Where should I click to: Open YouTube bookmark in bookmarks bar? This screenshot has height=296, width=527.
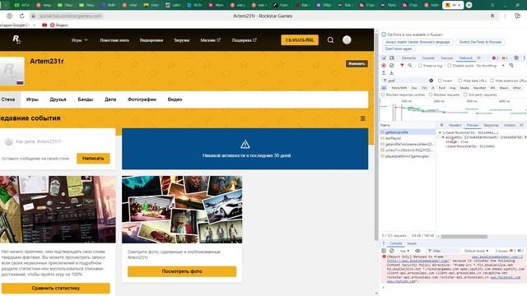(x=44, y=25)
